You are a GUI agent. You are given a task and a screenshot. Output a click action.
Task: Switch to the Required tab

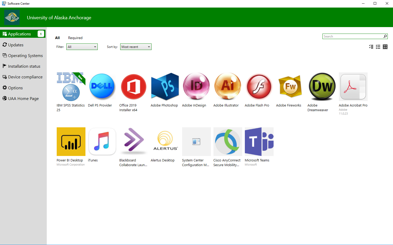click(75, 38)
